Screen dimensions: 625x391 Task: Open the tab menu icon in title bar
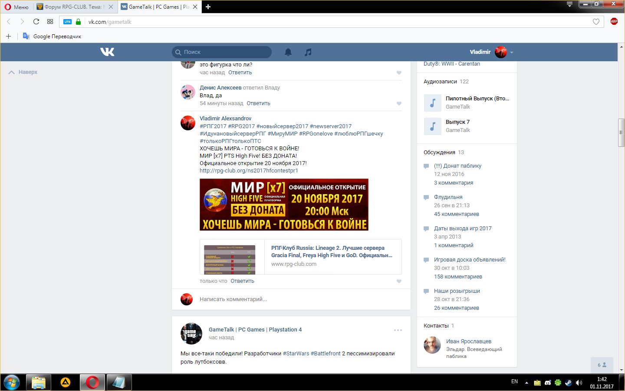(569, 4)
